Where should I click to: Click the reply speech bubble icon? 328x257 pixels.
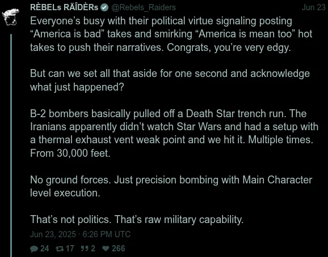[34, 249]
